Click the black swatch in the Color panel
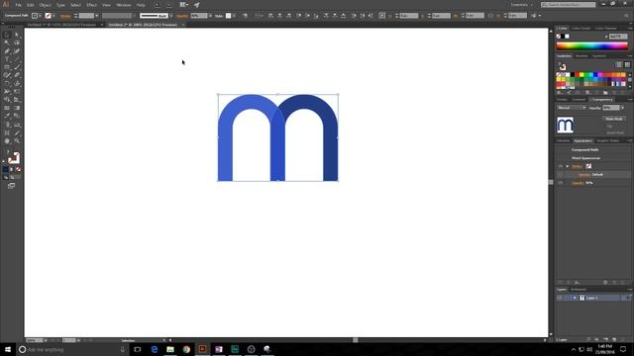The image size is (634, 356). [x=563, y=37]
